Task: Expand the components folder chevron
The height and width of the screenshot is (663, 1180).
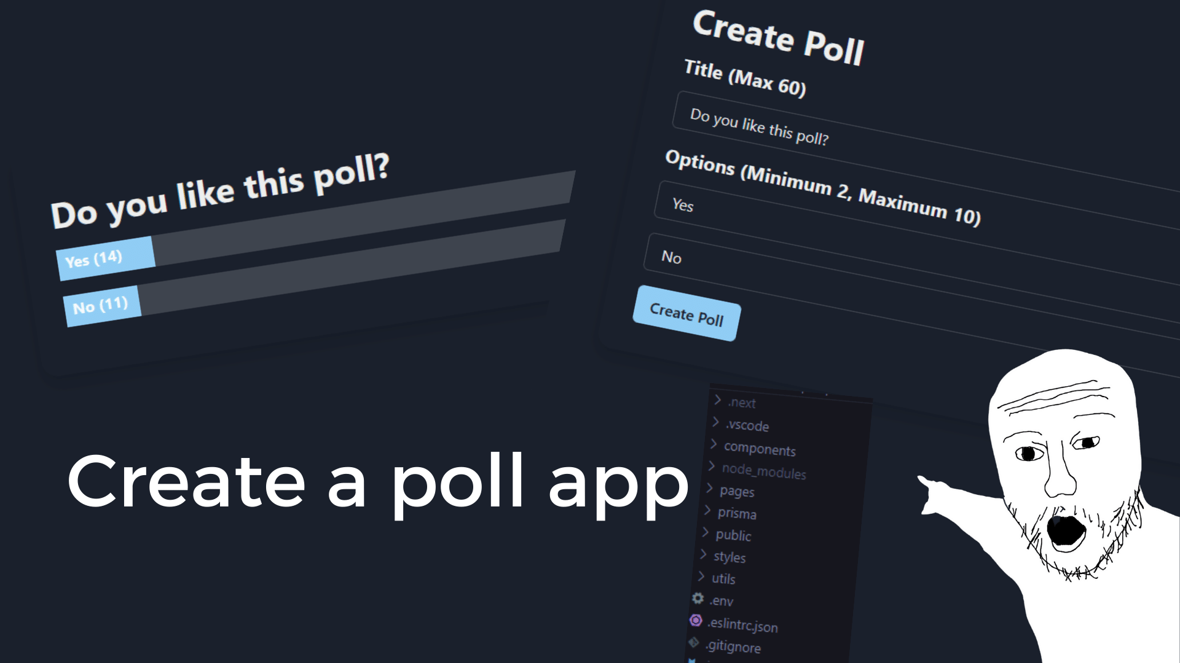Action: tap(714, 444)
